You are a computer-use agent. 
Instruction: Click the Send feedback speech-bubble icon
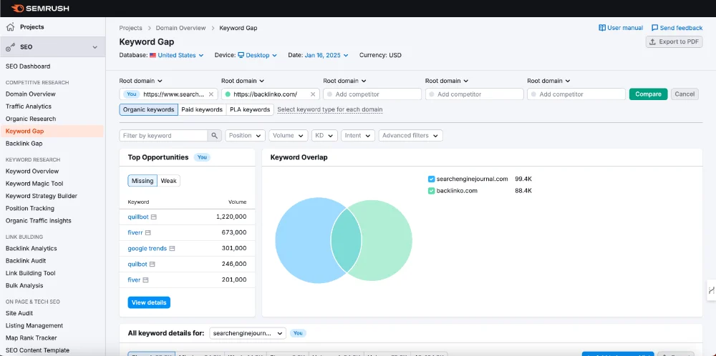654,28
